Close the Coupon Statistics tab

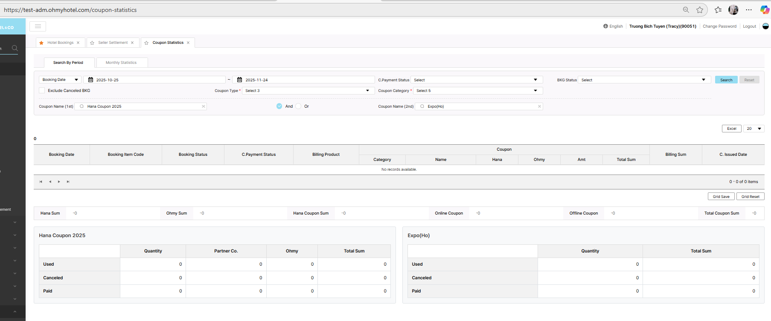(x=188, y=43)
